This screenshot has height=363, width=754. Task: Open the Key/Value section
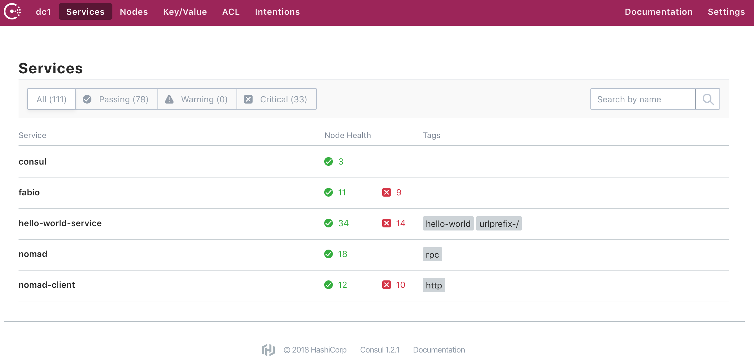pyautogui.click(x=185, y=12)
